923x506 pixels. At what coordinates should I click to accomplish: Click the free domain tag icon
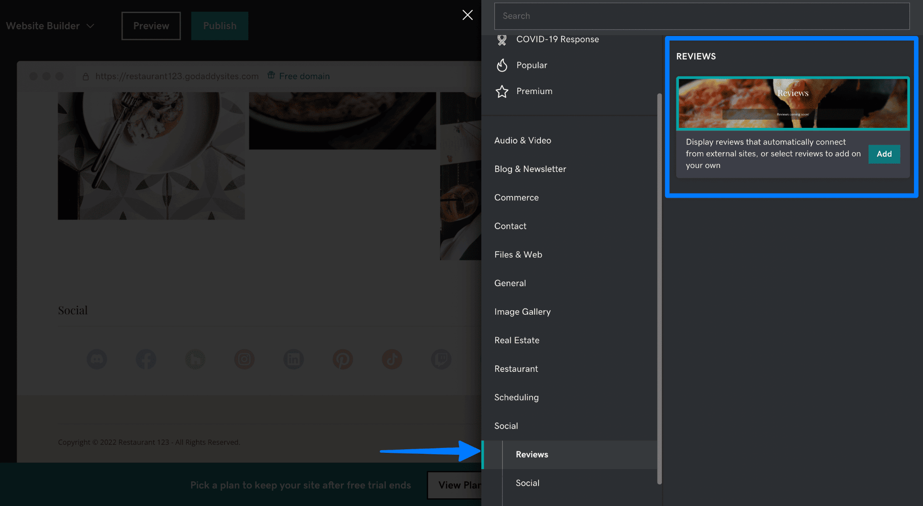click(x=271, y=75)
